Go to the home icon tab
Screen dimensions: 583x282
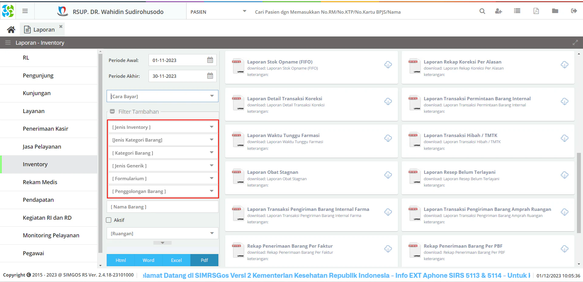point(11,29)
